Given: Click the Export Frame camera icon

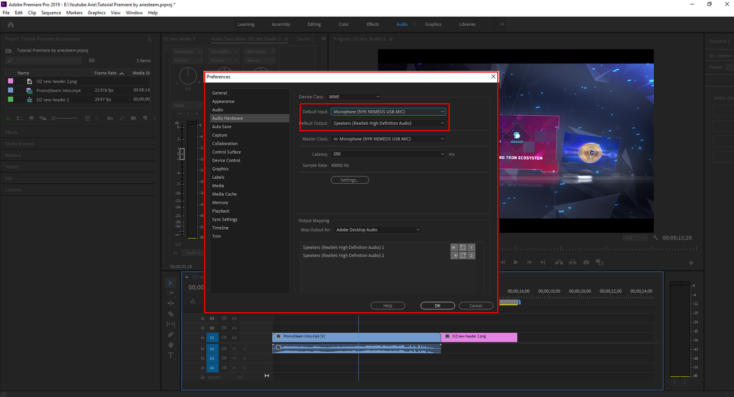Looking at the screenshot, I should (586, 262).
